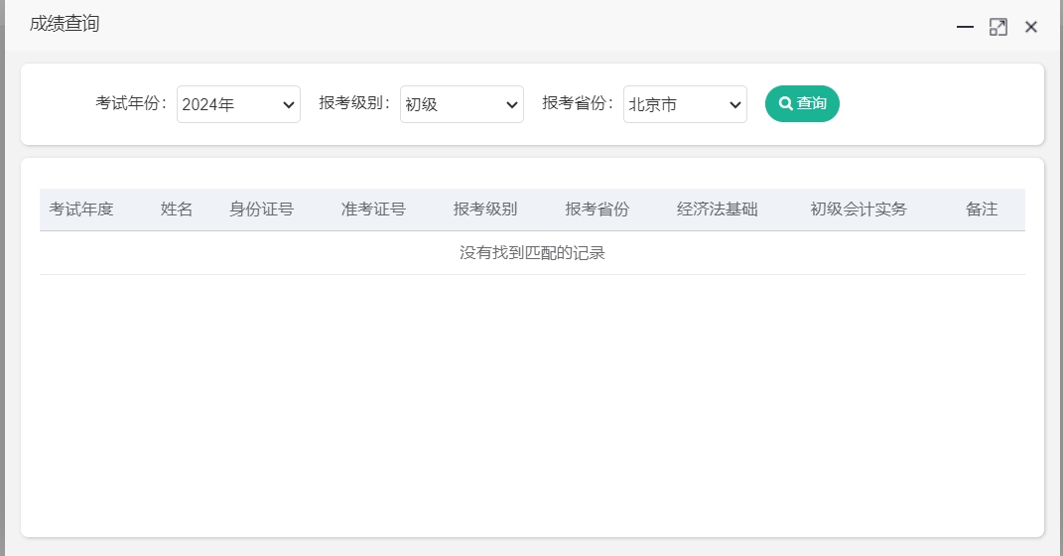Expand the 报考级别 dropdown showing 初级
Screen dimensions: 1063x556
[462, 104]
